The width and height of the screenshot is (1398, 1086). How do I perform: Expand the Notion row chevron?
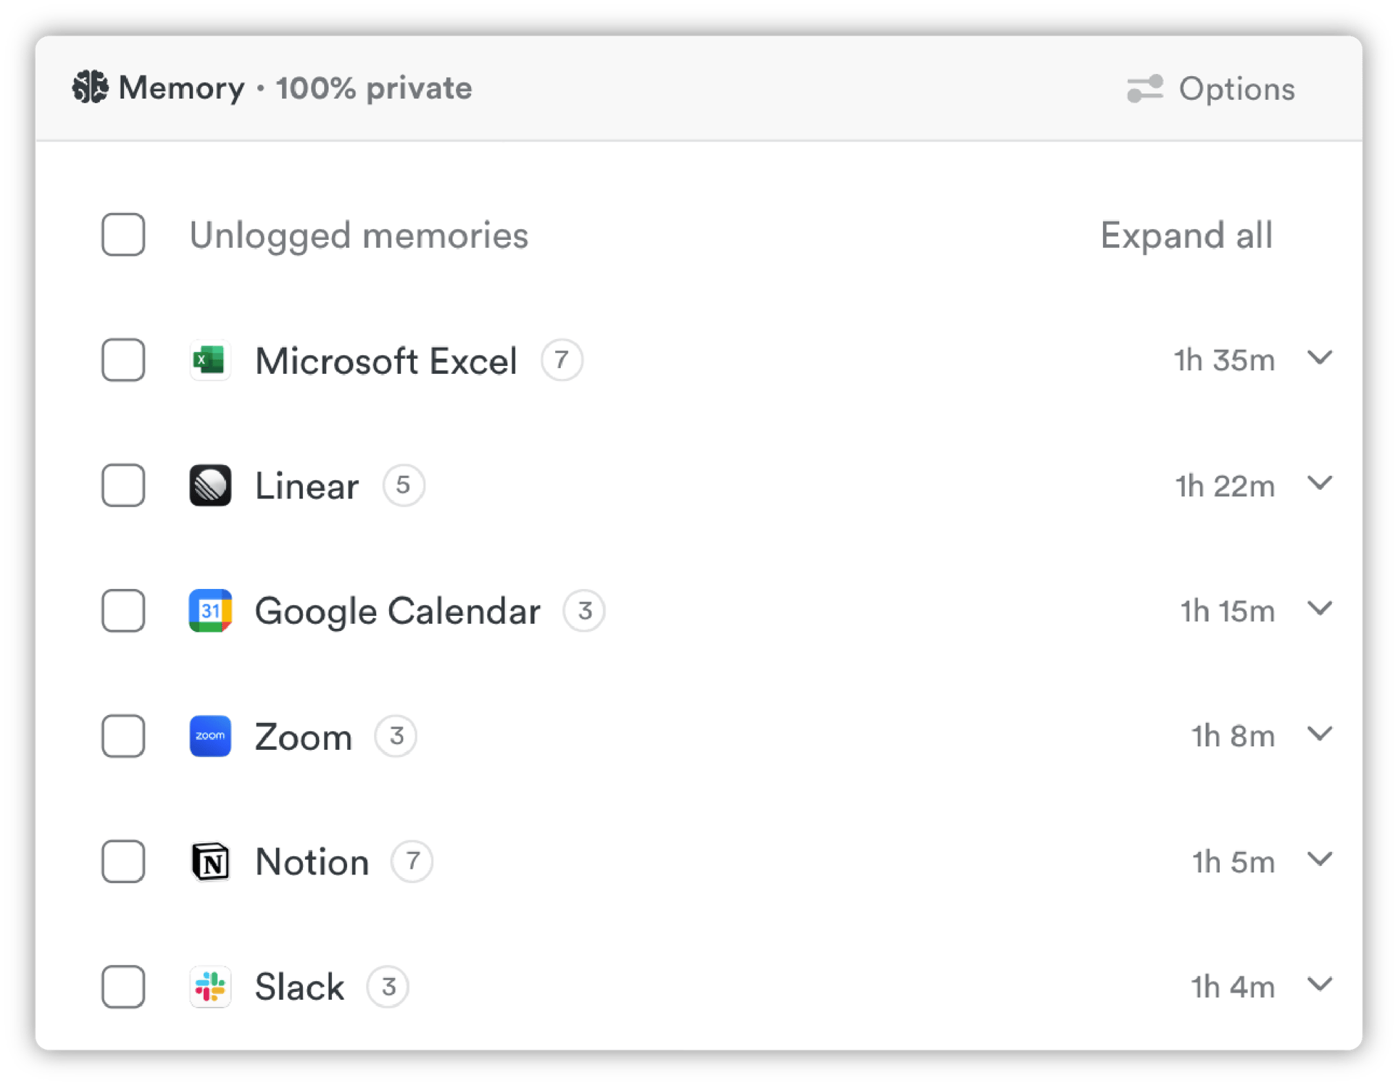1320,859
